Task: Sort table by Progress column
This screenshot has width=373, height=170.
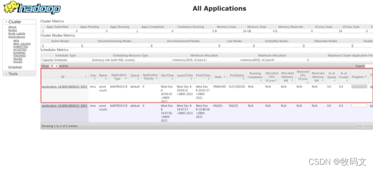Action: point(359,77)
